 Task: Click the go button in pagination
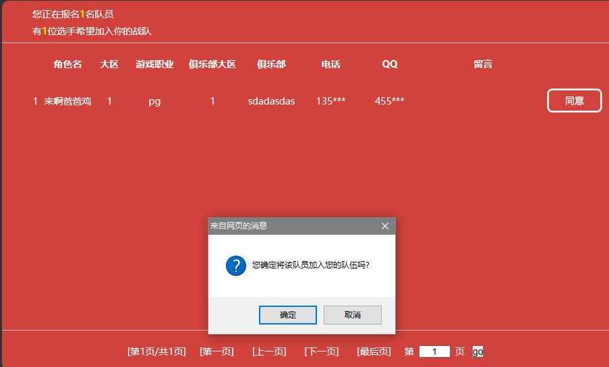(x=477, y=351)
